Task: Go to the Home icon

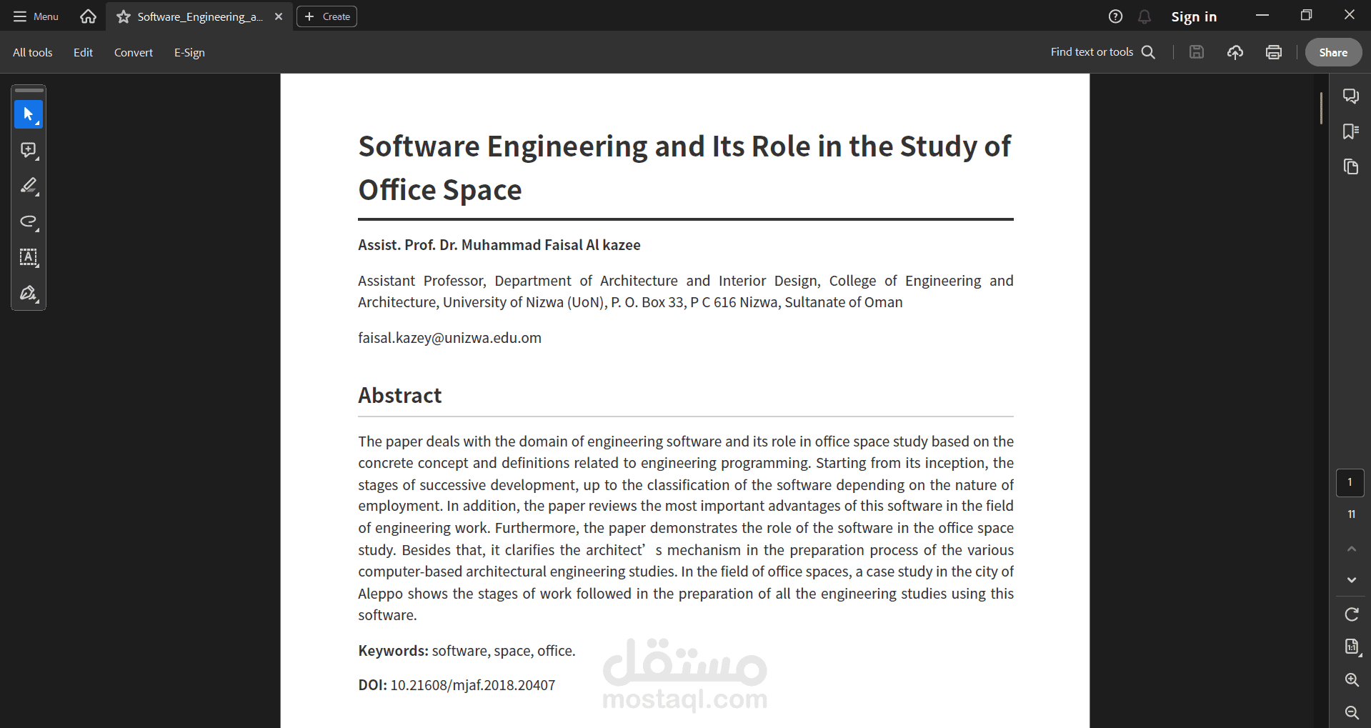Action: tap(88, 16)
